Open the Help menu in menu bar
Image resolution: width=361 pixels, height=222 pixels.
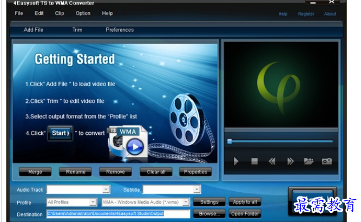(x=107, y=14)
